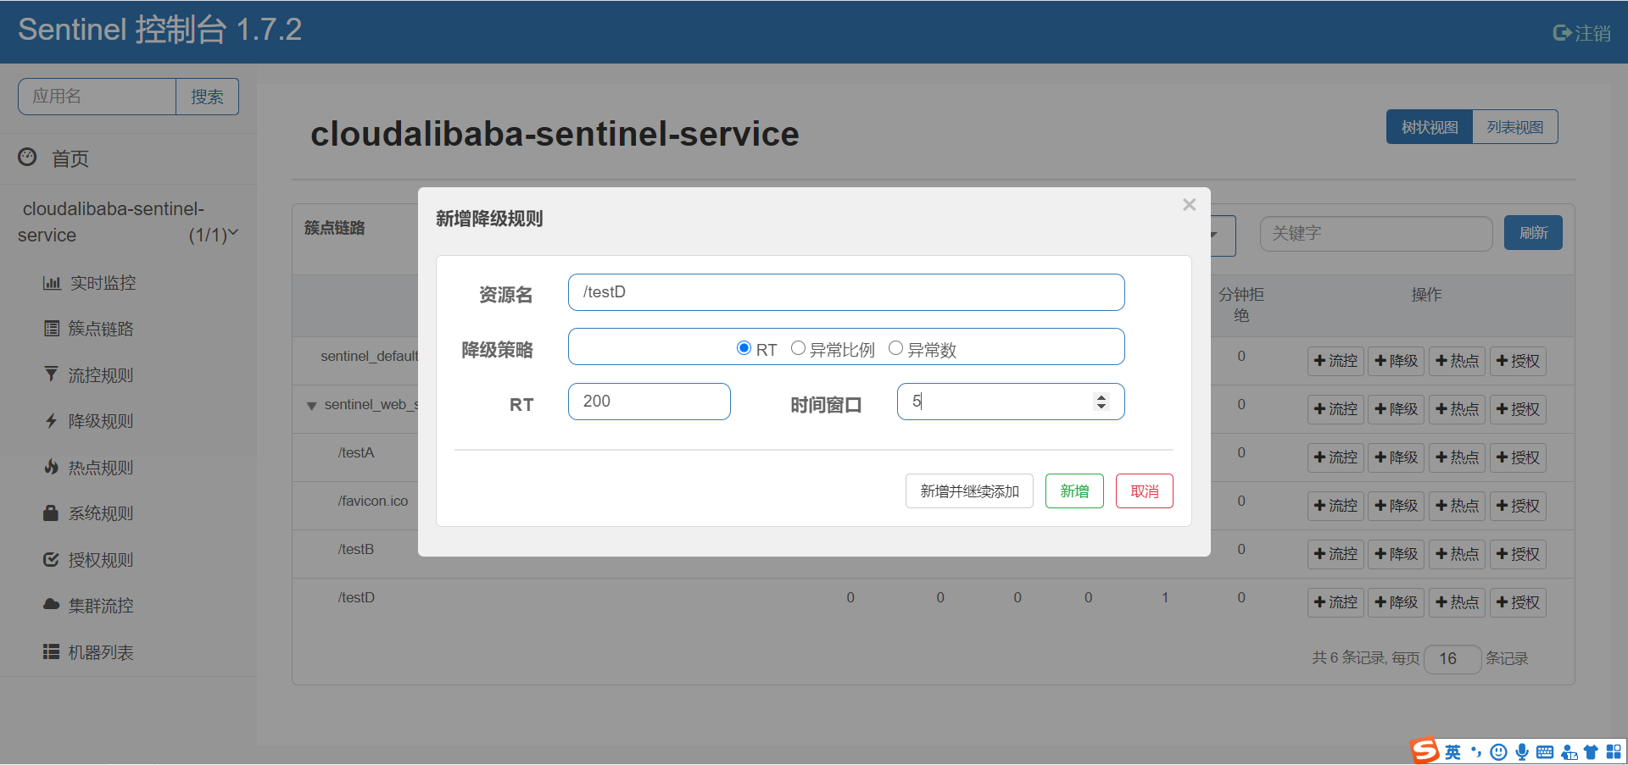
Task: Add 授权 rule for sentinel_default row
Action: pyautogui.click(x=1518, y=361)
